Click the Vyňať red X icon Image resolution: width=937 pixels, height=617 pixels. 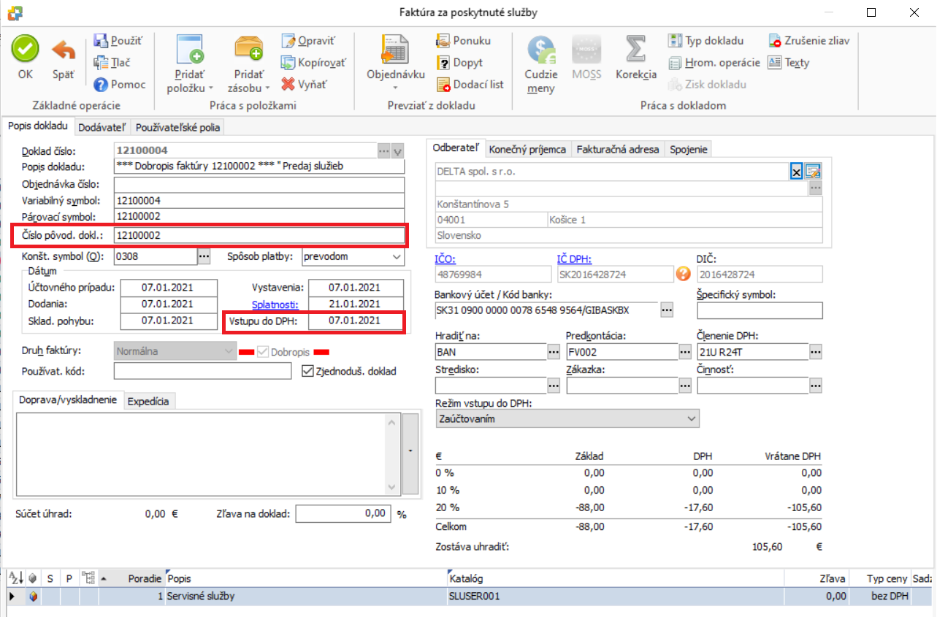[288, 85]
